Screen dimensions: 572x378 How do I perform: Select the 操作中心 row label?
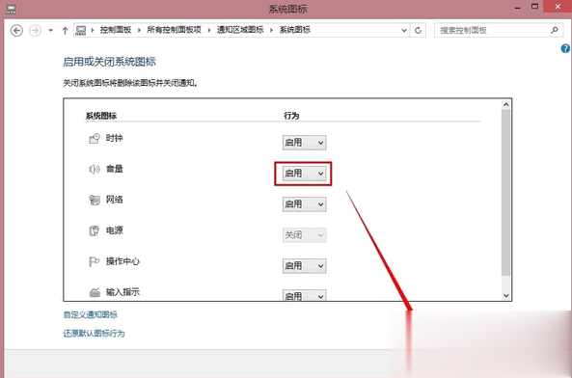tap(123, 261)
